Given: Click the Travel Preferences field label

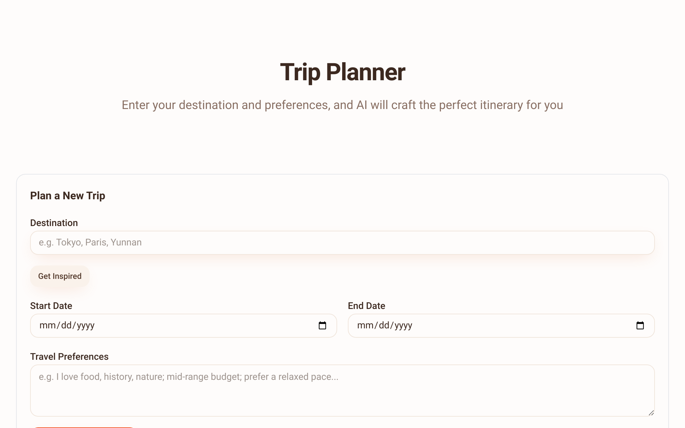Looking at the screenshot, I should tap(69, 356).
